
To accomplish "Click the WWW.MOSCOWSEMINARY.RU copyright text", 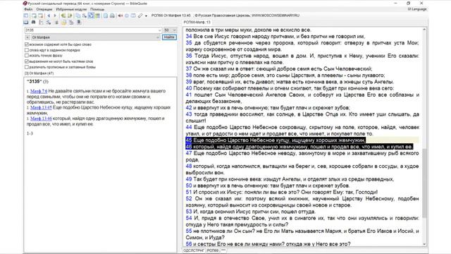I will pyautogui.click(x=276, y=16).
